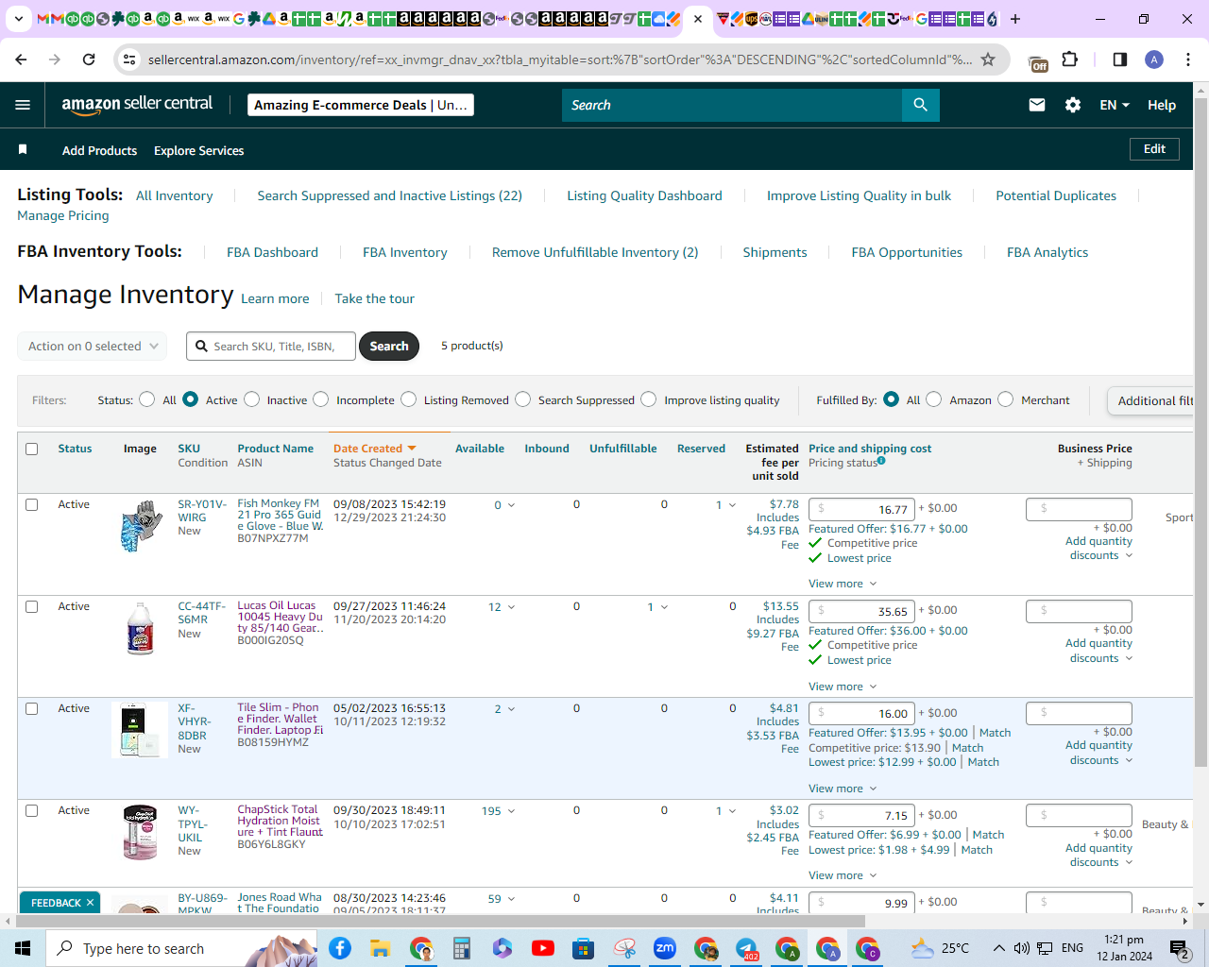Open the EN language dropdown

click(x=1115, y=105)
